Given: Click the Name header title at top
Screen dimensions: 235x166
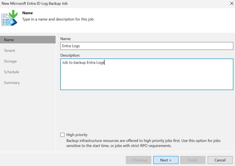Looking at the screenshot, I should point(27,13).
